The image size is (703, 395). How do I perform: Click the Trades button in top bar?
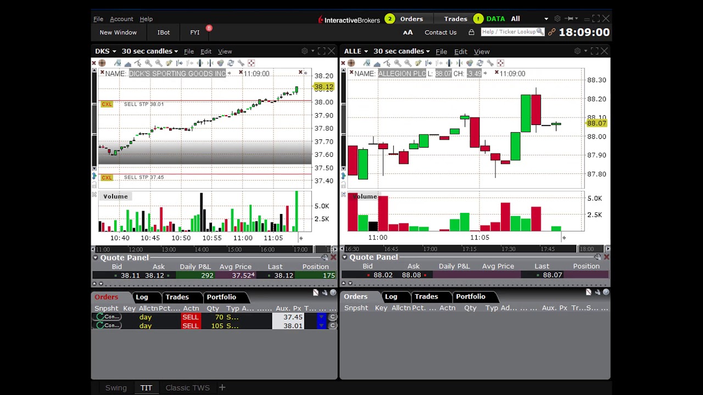tap(455, 19)
